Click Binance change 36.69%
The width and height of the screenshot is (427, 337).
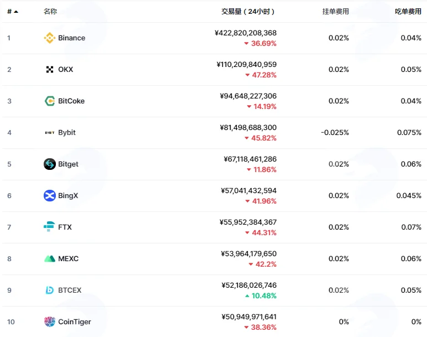(261, 43)
